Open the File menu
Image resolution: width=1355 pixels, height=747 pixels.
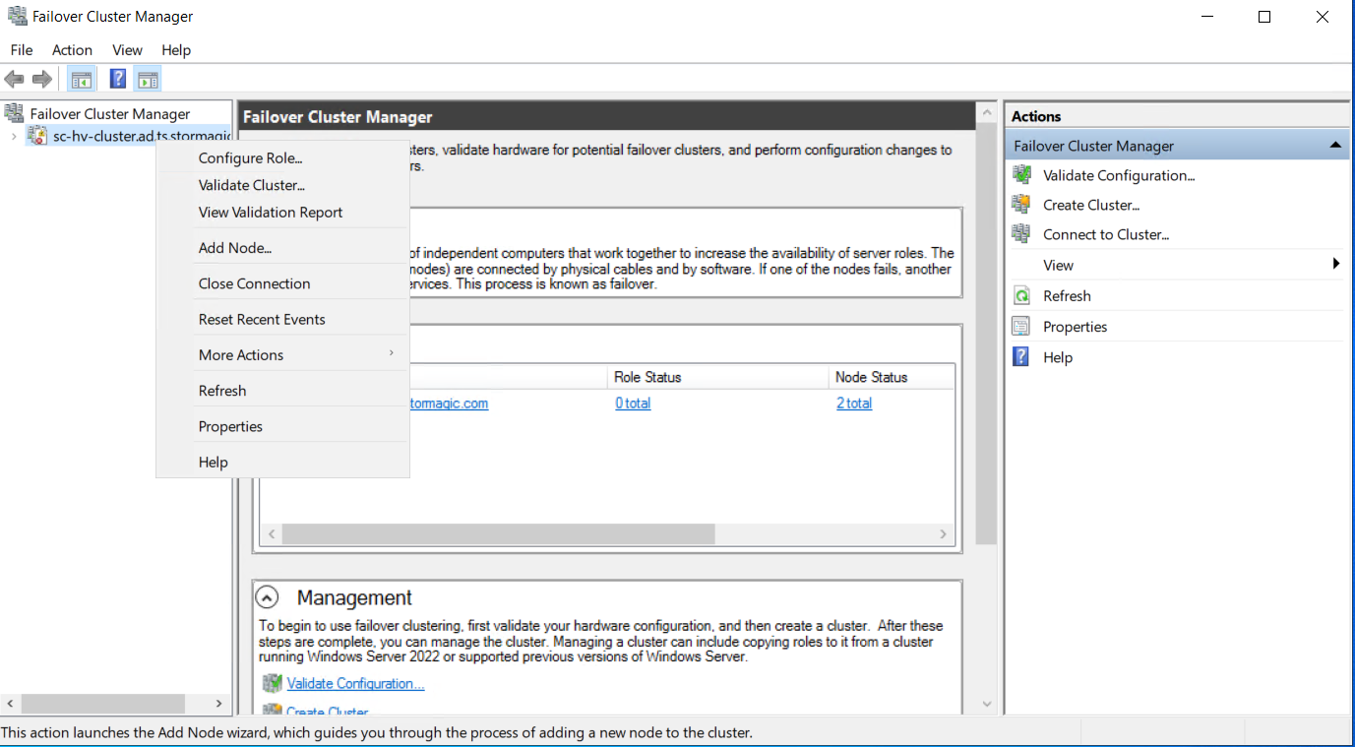(x=21, y=50)
